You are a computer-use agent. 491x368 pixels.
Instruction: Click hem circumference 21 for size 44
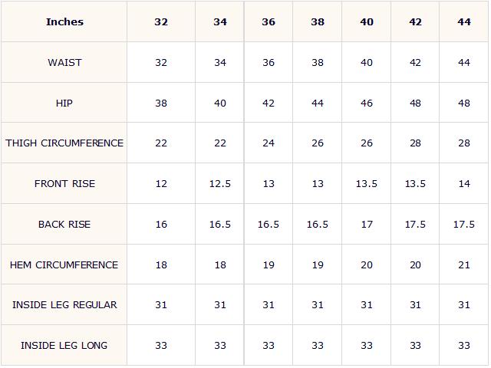[x=463, y=265]
